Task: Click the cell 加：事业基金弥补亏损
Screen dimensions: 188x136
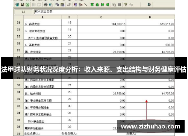Action: (x=42, y=99)
